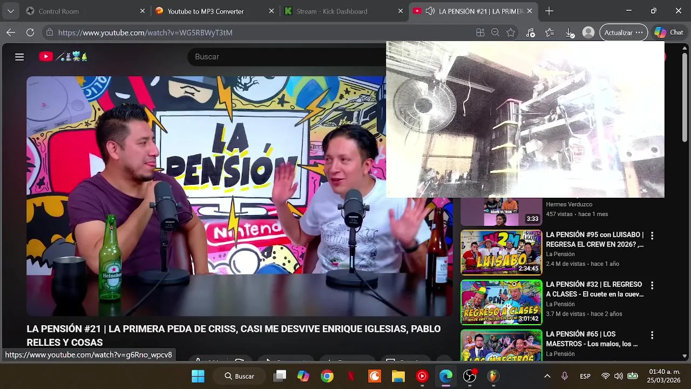This screenshot has width=691, height=389.
Task: Open the 3:33 Hermes Verduzco video thumbnail
Action: pyautogui.click(x=501, y=212)
